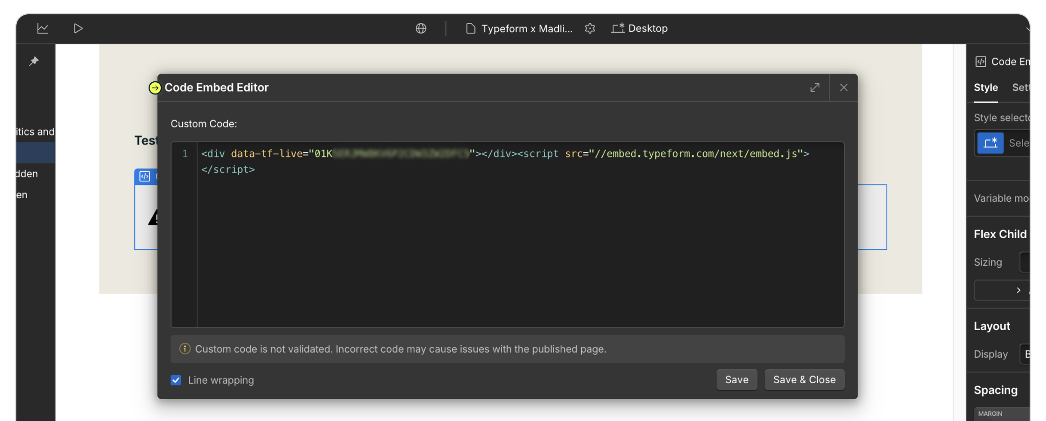Screen dimensions: 1046x421
Task: Click the MARGIN label in Spacing
Action: tap(990, 414)
